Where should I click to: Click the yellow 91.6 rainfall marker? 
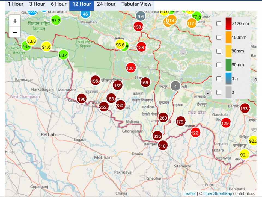pos(46,47)
